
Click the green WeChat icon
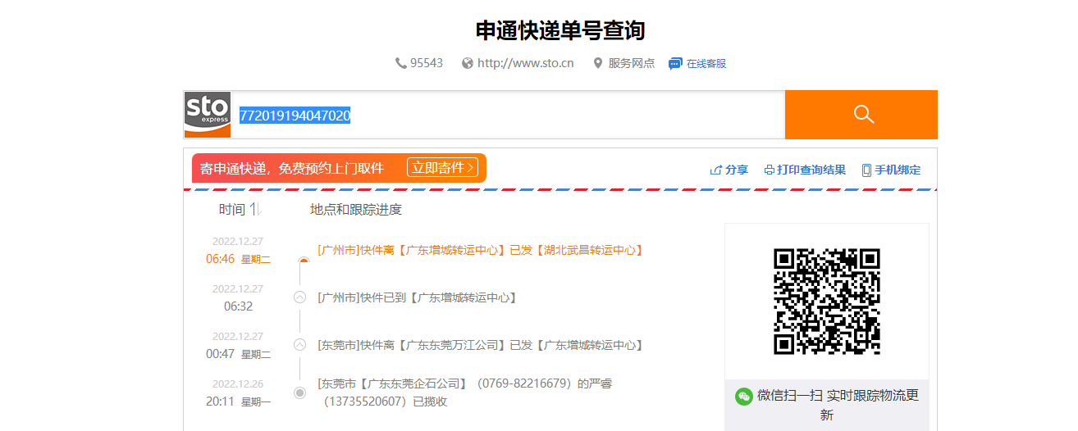click(x=744, y=396)
